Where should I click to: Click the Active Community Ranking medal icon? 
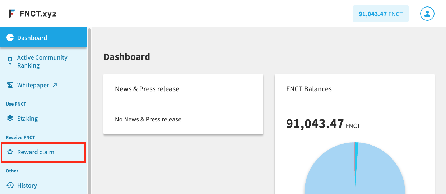[10, 61]
